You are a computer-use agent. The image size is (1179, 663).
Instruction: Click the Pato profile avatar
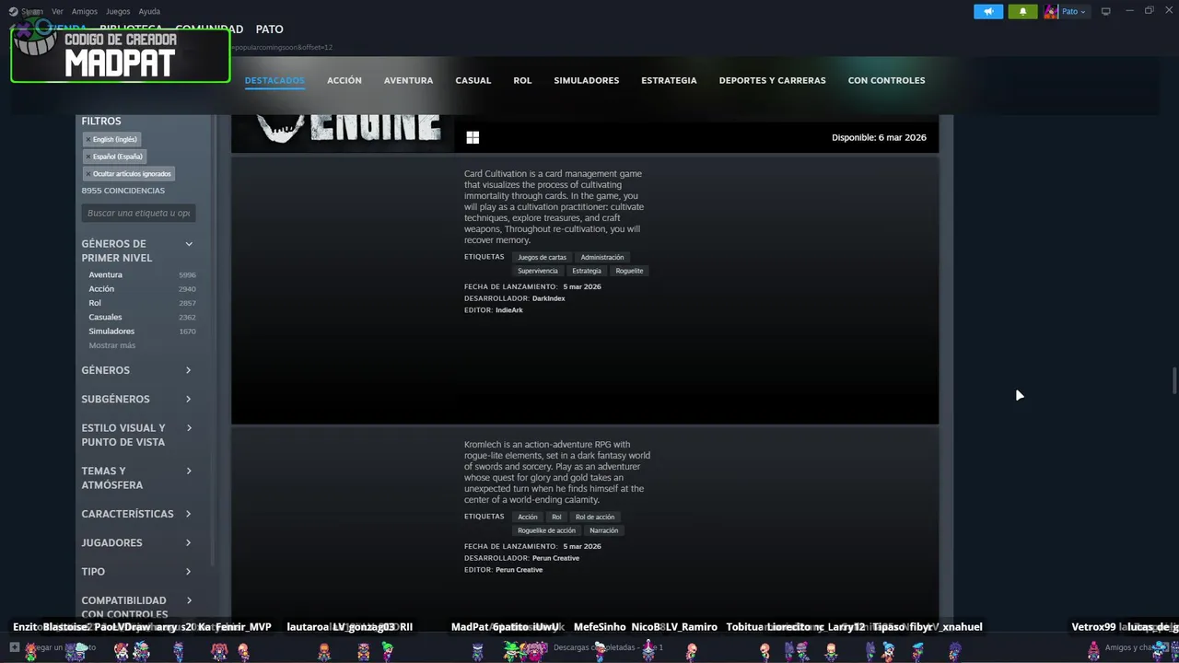click(1051, 12)
